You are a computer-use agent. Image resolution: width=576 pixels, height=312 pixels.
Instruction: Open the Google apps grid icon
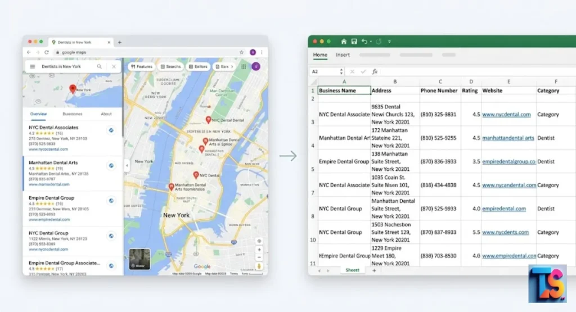(244, 66)
